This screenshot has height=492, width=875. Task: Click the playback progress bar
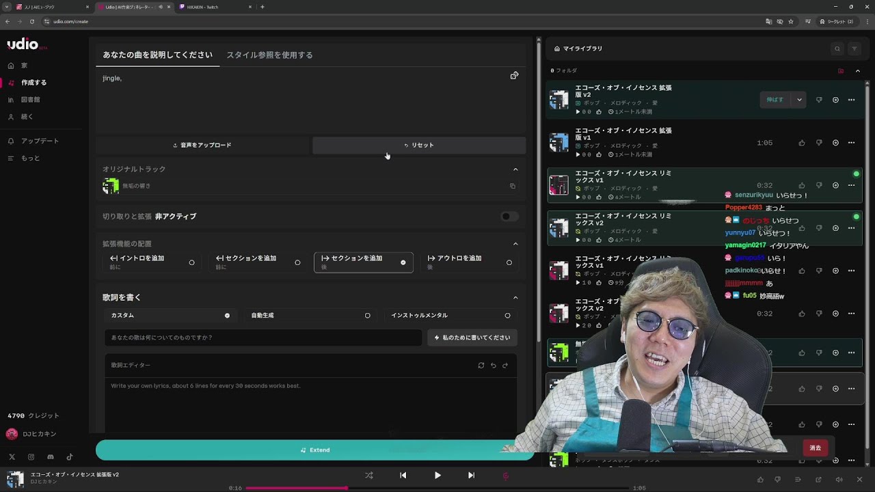tap(437, 488)
